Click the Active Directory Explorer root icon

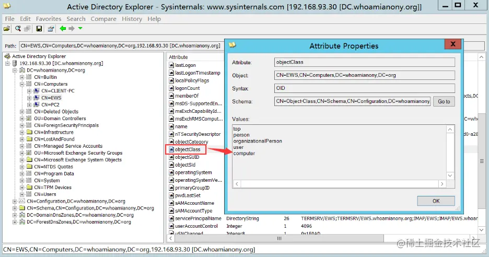click(x=7, y=56)
